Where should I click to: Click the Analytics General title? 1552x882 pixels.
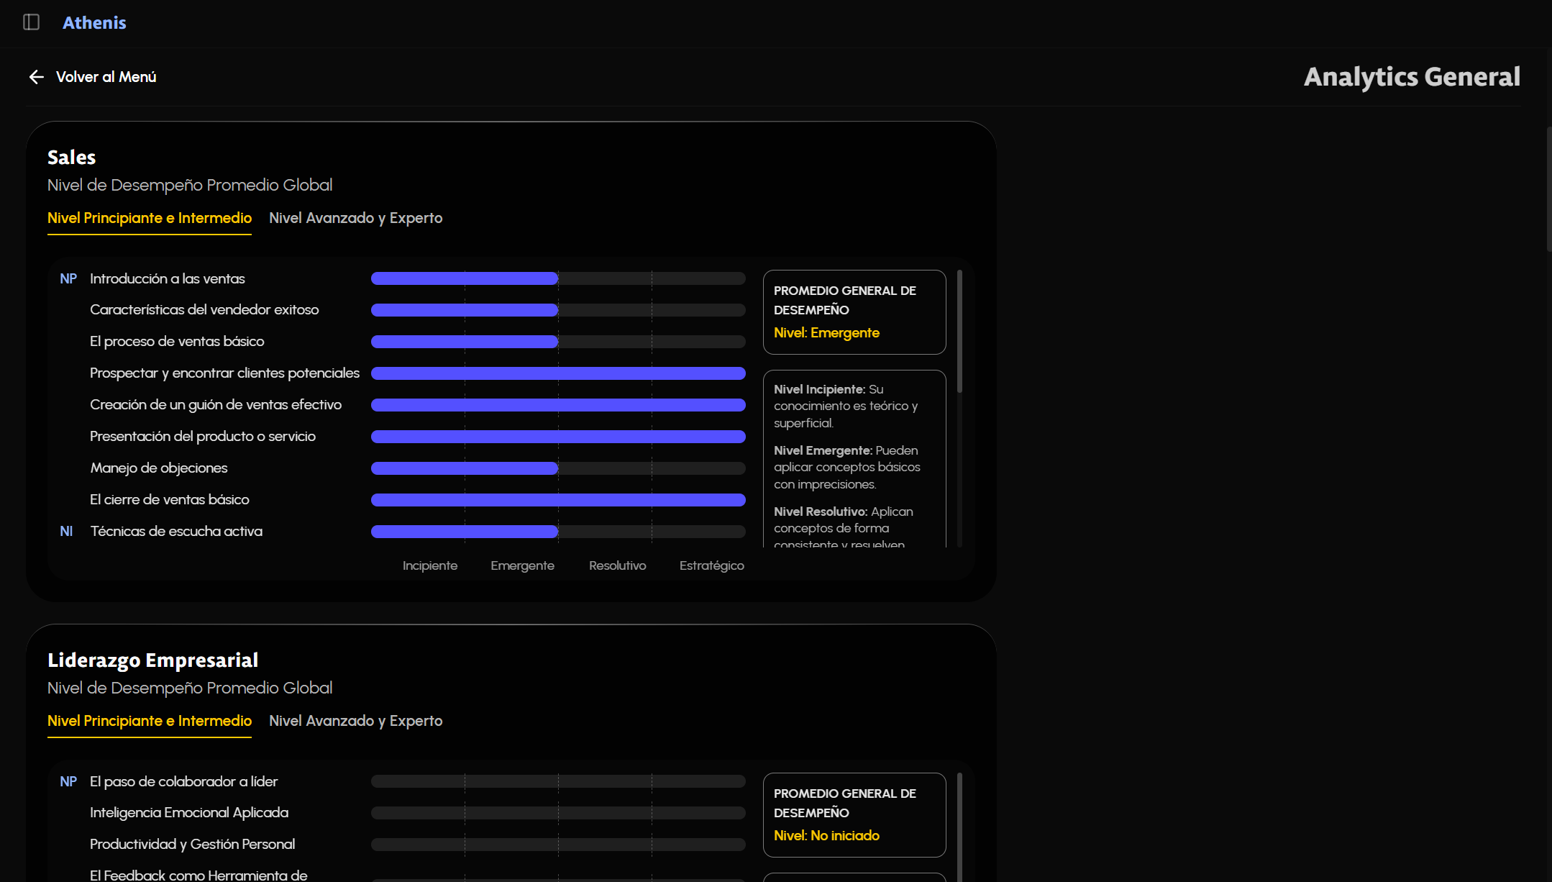click(1412, 77)
